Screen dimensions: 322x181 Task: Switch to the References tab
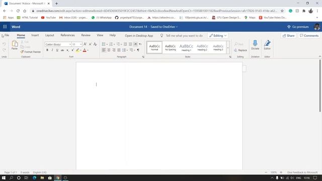[x=67, y=35]
